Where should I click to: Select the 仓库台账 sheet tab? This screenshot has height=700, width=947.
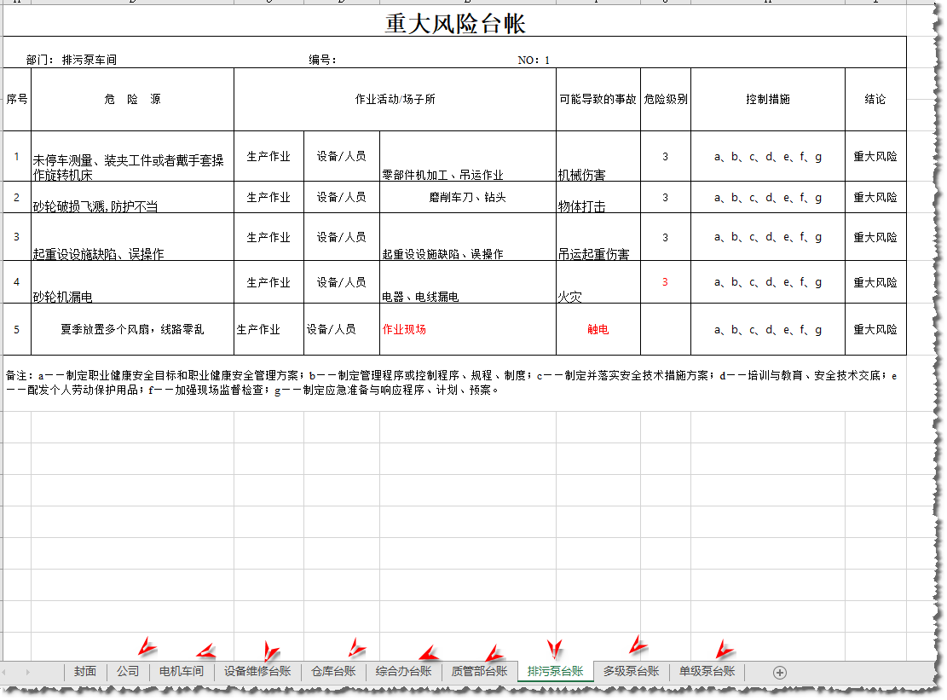point(333,671)
